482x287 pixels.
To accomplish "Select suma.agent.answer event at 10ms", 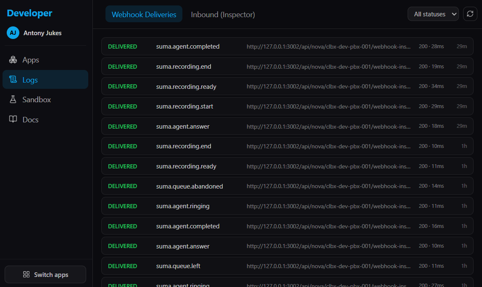I will click(x=287, y=246).
